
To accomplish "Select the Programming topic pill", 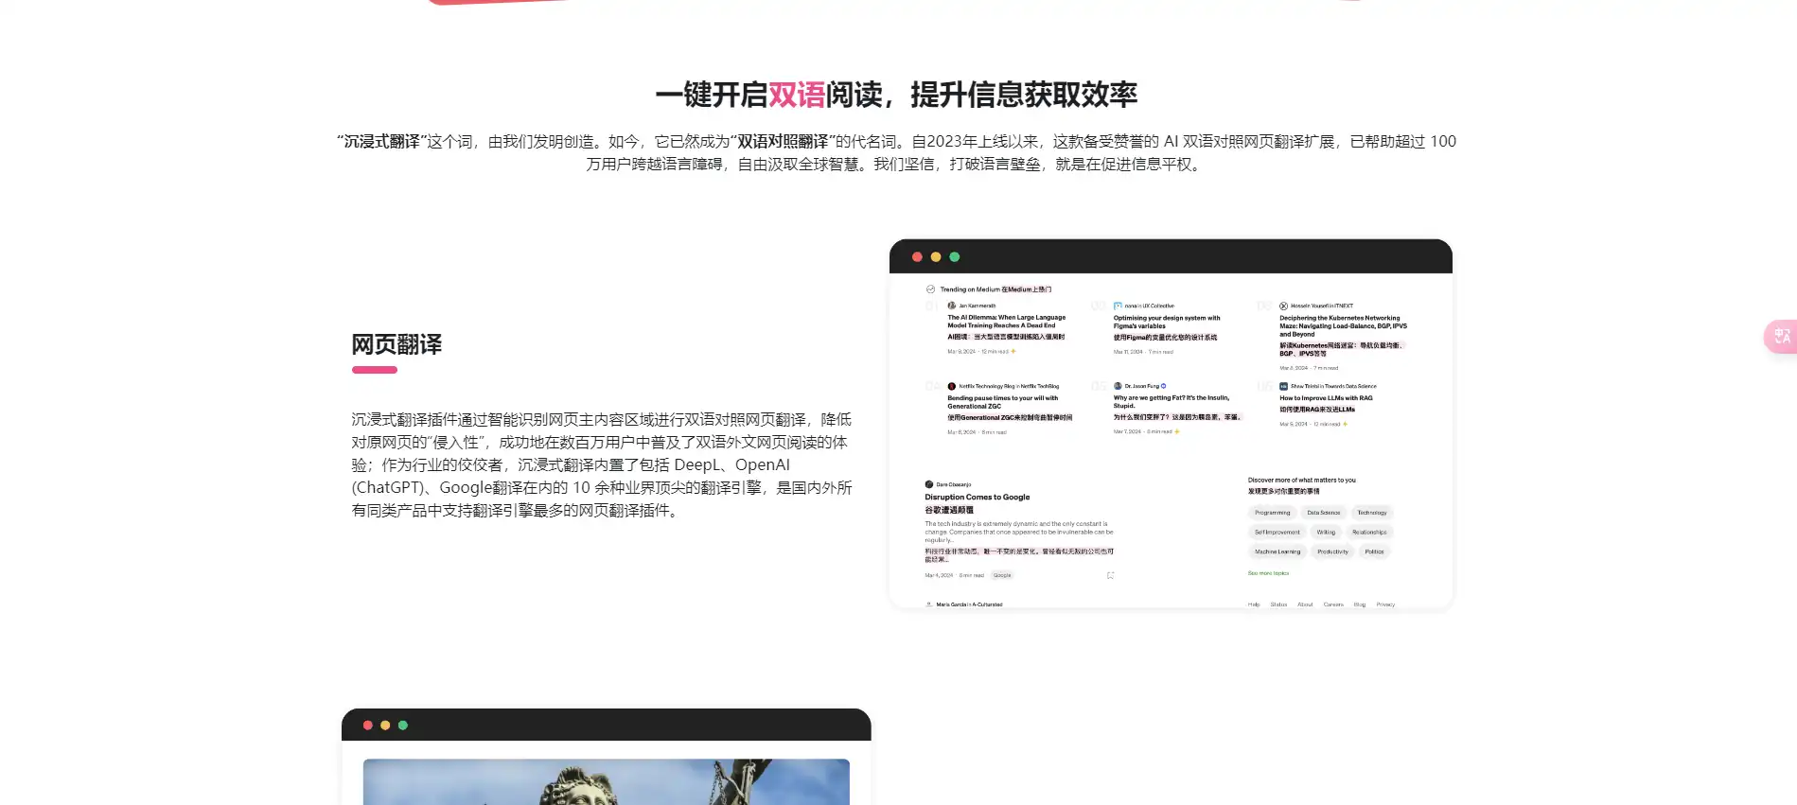I will pyautogui.click(x=1272, y=513).
